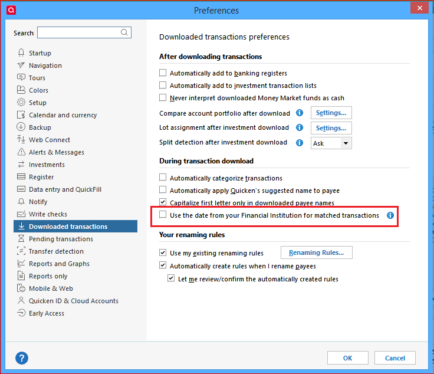Viewport: 434px width, 374px height.
Task: Click the Backup download-circle icon
Action: click(x=21, y=127)
